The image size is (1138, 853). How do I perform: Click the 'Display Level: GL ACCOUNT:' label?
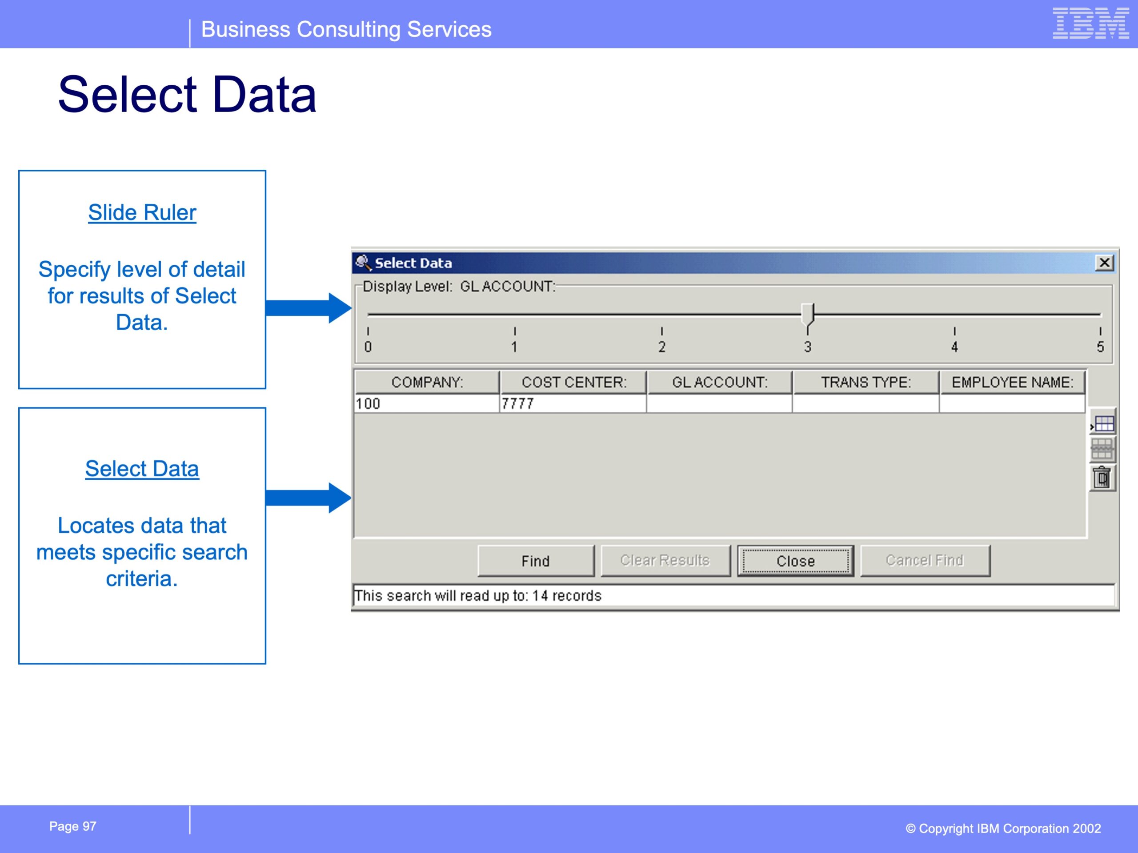459,287
